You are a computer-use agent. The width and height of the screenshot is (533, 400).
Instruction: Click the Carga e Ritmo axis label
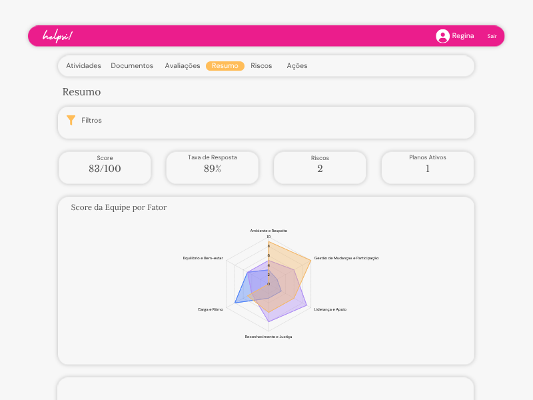point(211,309)
